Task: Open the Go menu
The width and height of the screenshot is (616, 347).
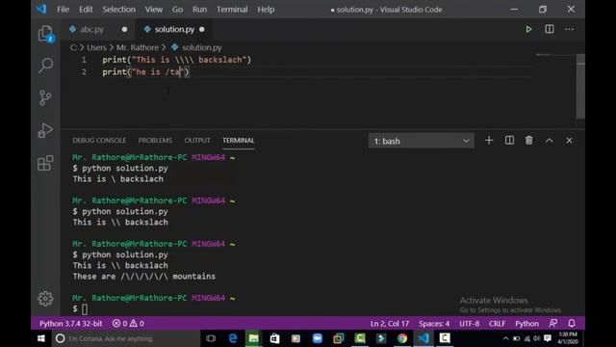Action: point(177,10)
